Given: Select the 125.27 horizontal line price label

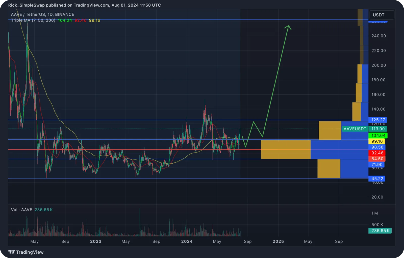Looking at the screenshot, I should 378,120.
